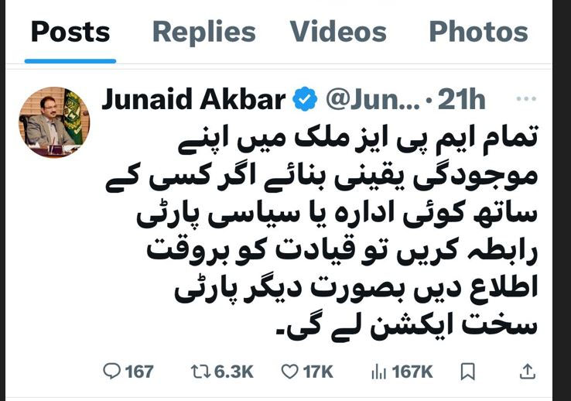Click the 167 replies count

(x=139, y=372)
